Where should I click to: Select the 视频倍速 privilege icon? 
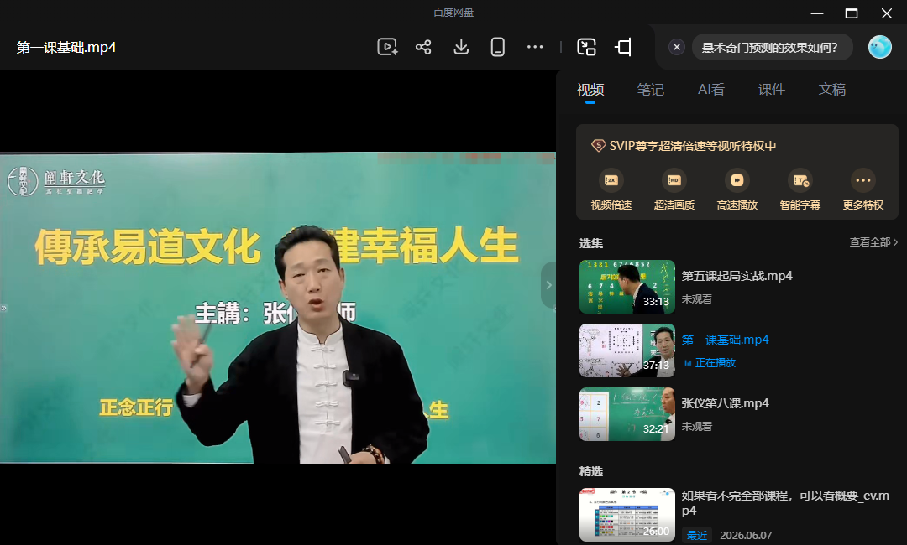[611, 189]
